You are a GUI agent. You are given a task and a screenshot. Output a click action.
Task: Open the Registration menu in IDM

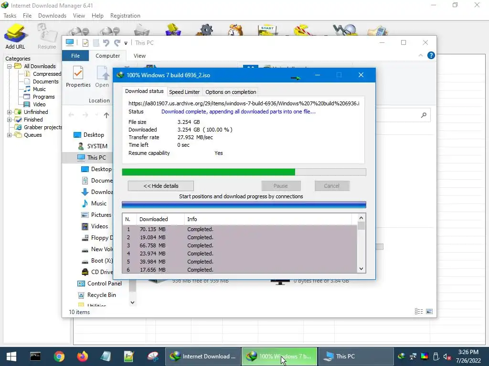click(125, 16)
